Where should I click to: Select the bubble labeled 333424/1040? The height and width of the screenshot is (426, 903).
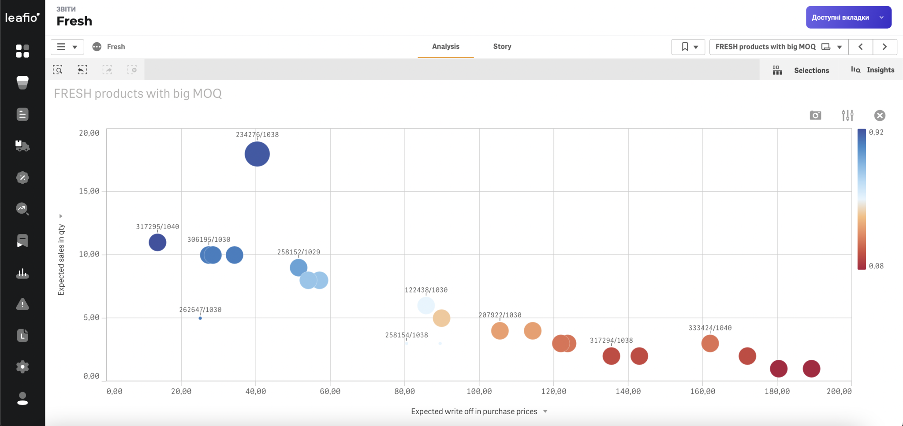710,343
